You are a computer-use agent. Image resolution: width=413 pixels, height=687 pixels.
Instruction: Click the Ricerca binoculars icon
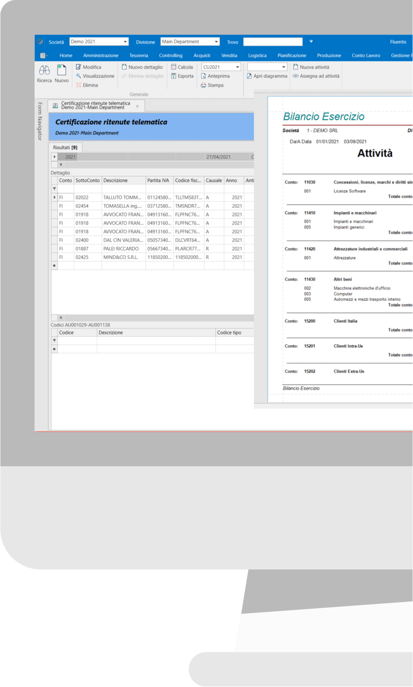tap(44, 71)
